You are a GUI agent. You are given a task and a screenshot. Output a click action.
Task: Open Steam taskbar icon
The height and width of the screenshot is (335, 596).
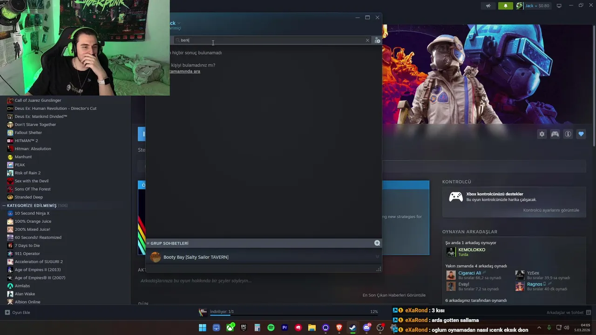click(x=352, y=328)
